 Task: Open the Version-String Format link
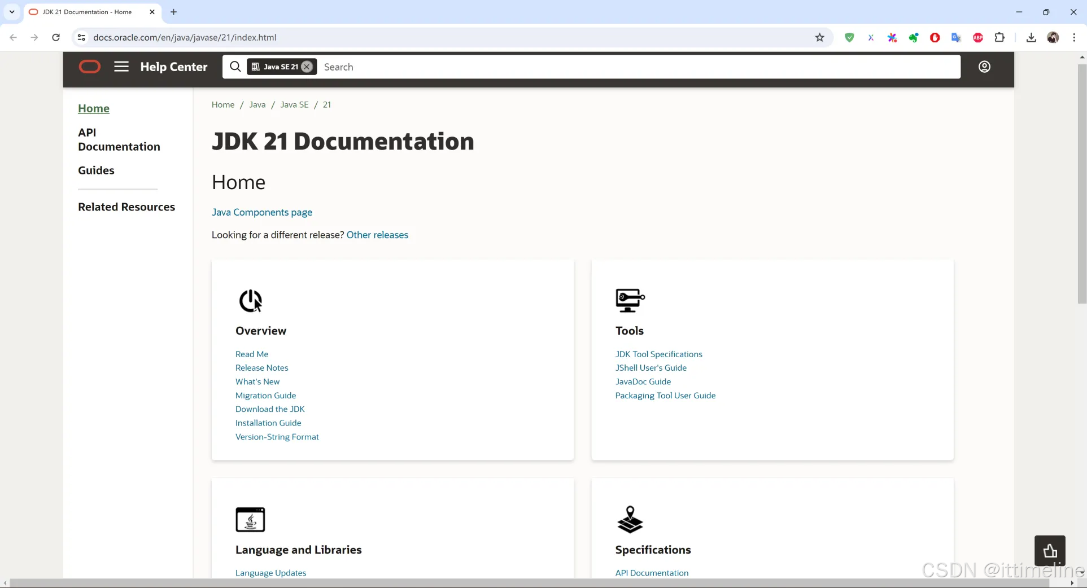[x=277, y=437]
